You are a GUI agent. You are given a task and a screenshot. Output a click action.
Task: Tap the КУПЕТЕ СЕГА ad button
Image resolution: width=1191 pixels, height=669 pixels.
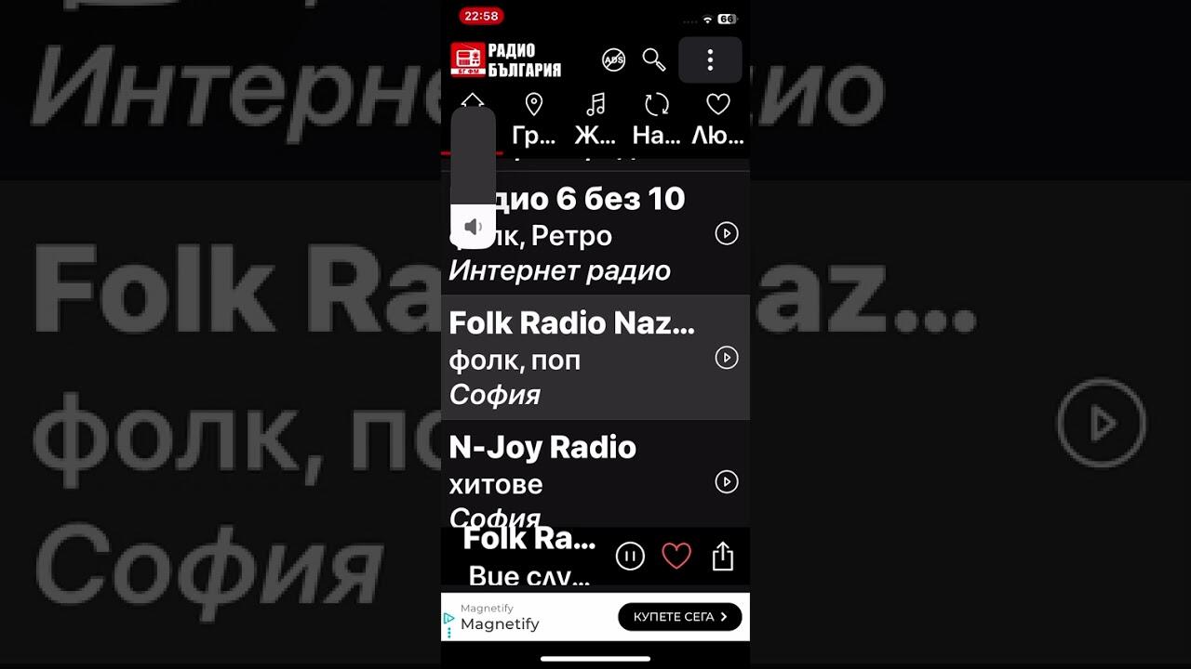[x=680, y=617]
